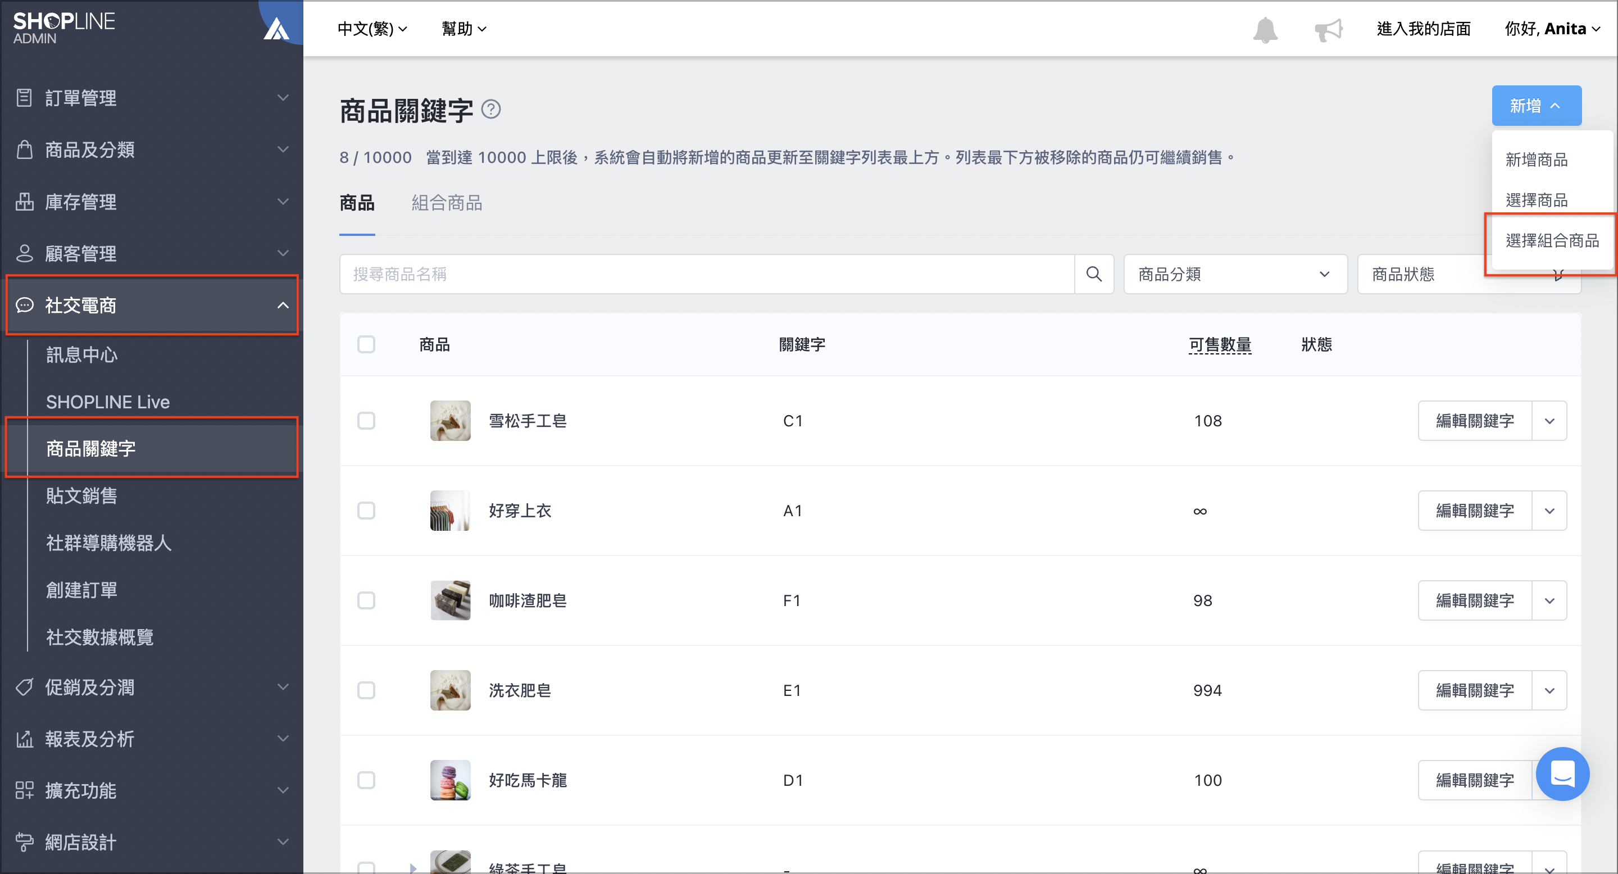This screenshot has height=874, width=1618.
Task: Expand the 商品及分類 sidebar section
Action: tap(283, 149)
